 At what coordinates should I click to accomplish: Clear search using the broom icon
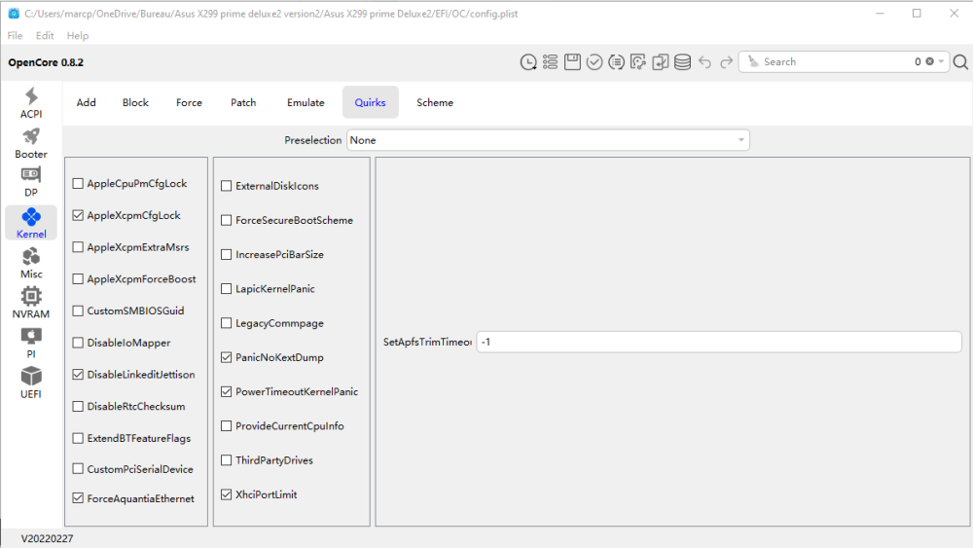753,61
